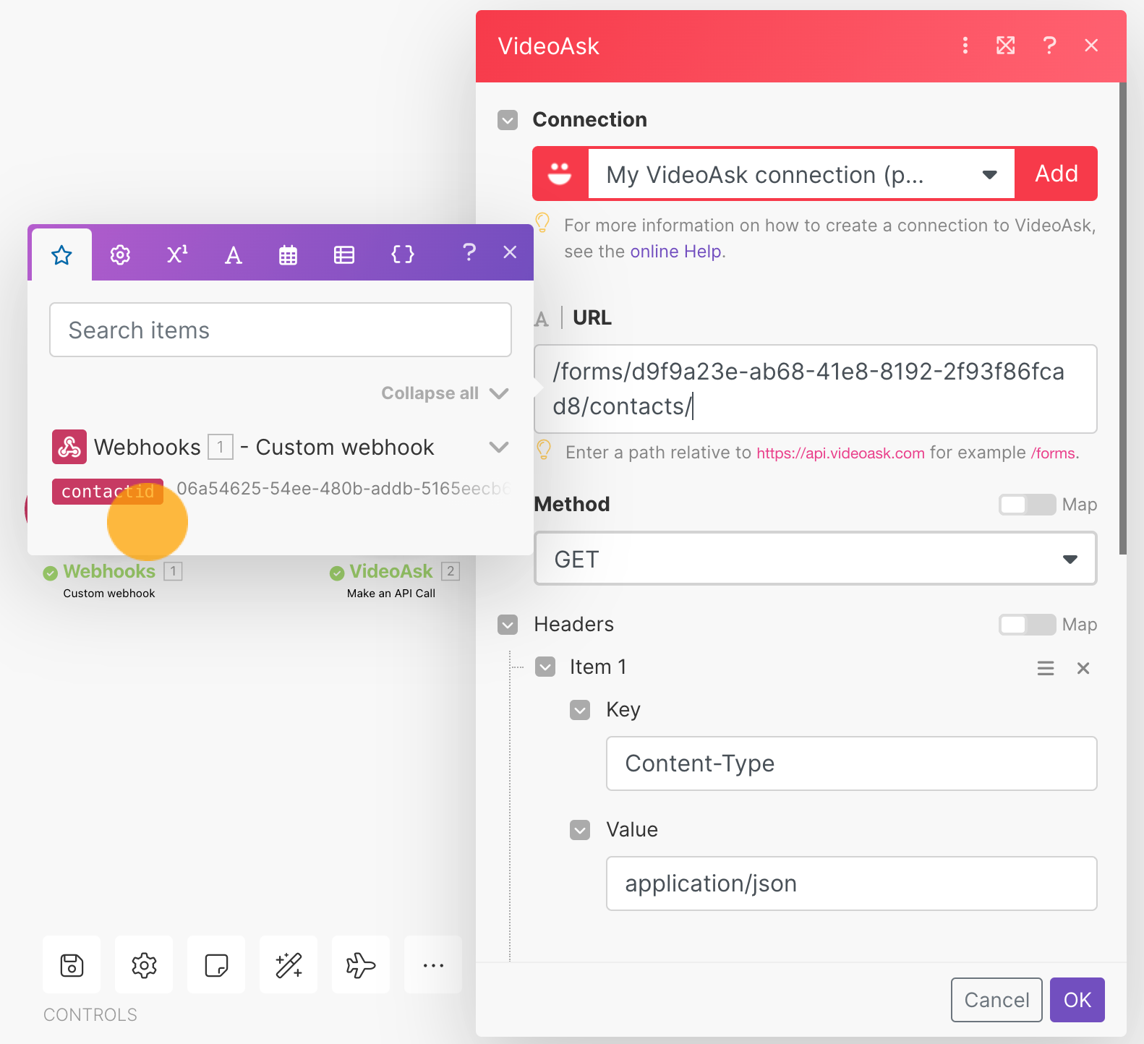Open the notes icon in controls
1144x1044 pixels.
pos(216,964)
